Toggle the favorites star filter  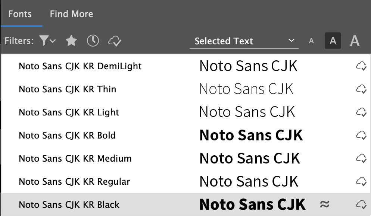[71, 41]
